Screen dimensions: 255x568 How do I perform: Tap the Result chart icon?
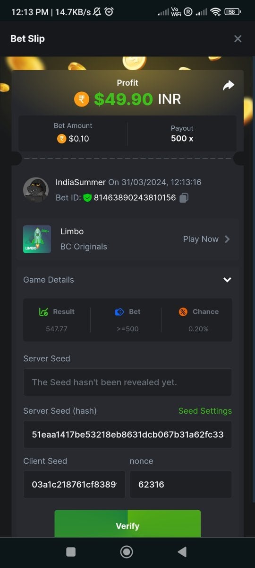(44, 311)
